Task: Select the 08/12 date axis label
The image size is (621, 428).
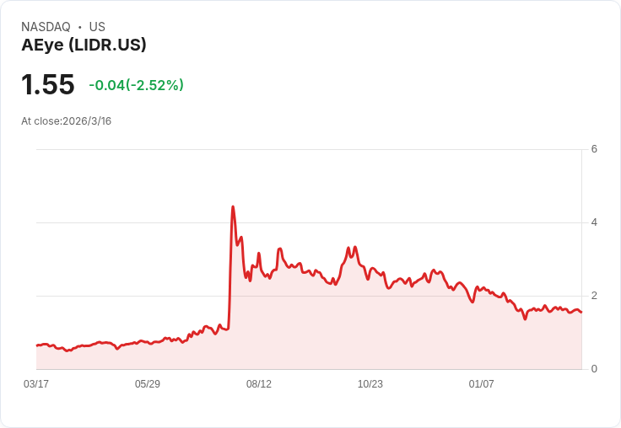Action: (x=259, y=384)
